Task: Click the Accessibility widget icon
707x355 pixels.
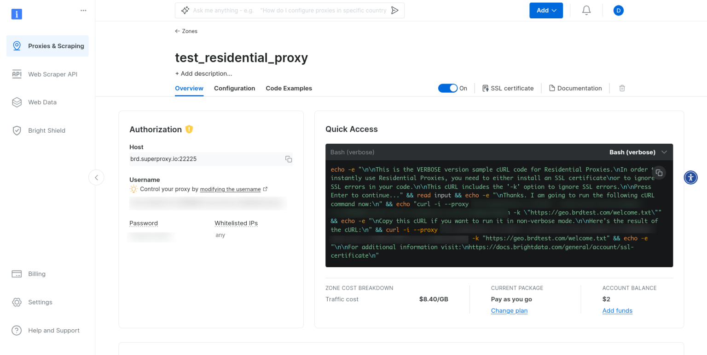Action: point(690,177)
